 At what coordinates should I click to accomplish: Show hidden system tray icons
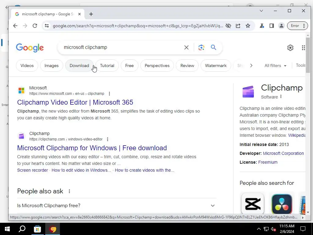tap(259, 229)
